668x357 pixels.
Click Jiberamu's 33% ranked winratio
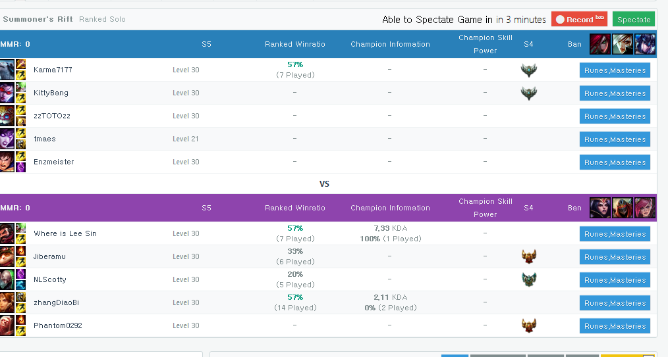click(x=295, y=251)
